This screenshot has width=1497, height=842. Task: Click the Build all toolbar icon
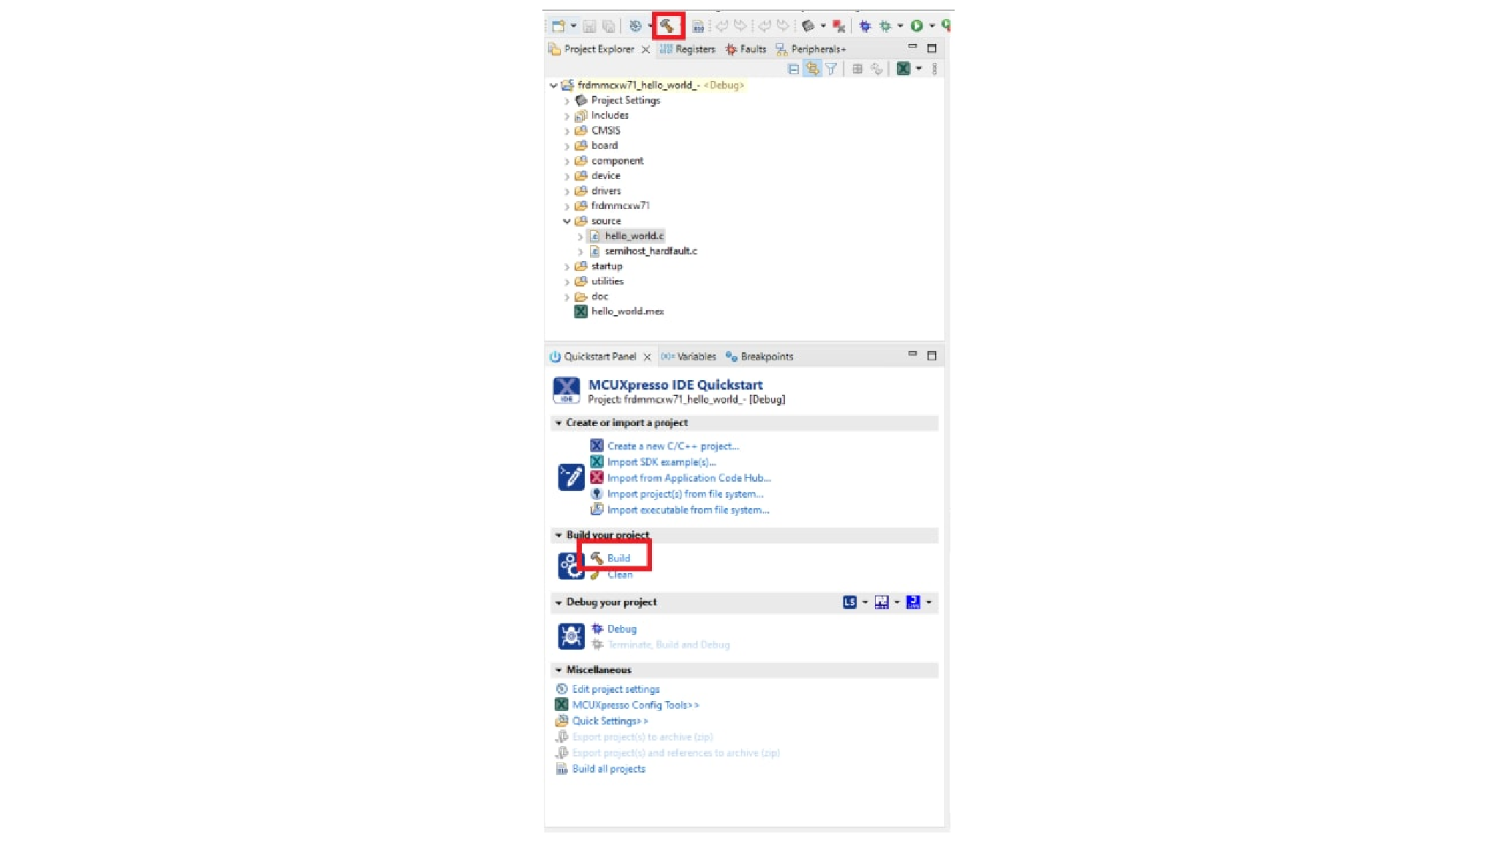pyautogui.click(x=698, y=27)
